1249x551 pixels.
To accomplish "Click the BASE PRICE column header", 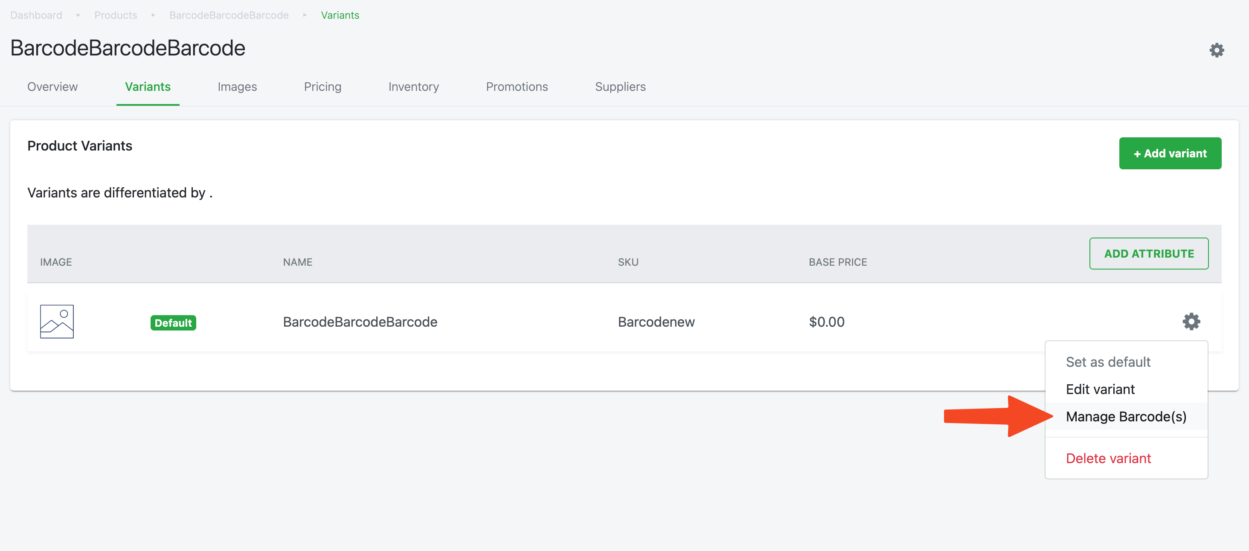I will point(838,262).
